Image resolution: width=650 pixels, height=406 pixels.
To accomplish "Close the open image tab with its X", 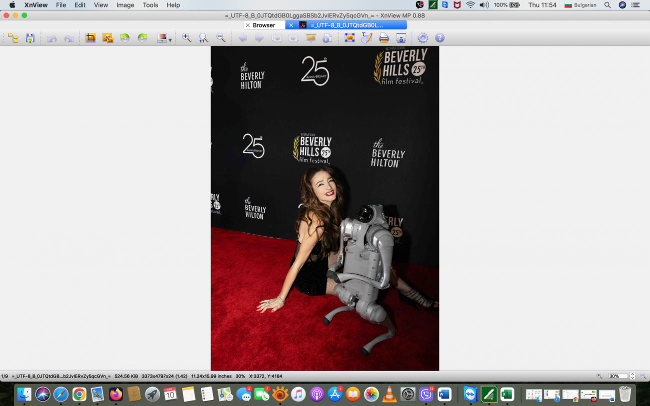I will pos(291,25).
